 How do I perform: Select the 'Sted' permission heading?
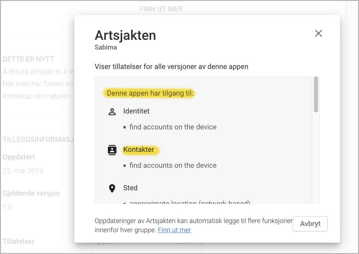(x=130, y=188)
